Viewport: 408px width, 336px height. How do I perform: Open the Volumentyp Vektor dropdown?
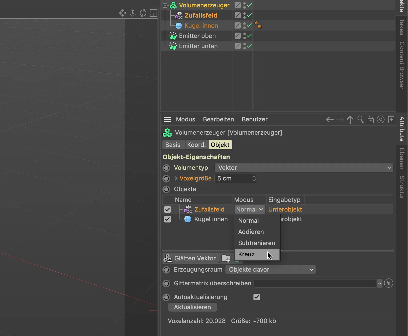click(x=304, y=168)
